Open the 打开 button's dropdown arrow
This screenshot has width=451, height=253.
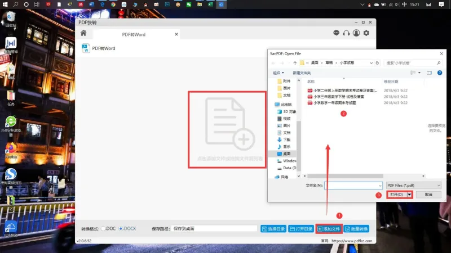click(x=410, y=195)
